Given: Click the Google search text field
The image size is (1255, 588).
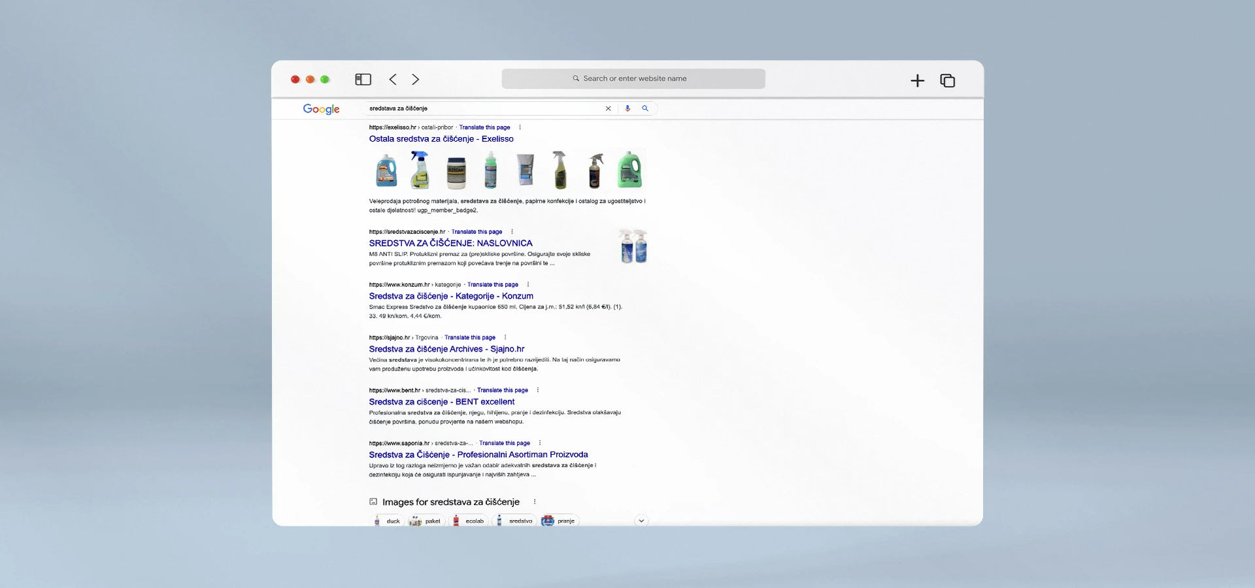Looking at the screenshot, I should point(484,108).
